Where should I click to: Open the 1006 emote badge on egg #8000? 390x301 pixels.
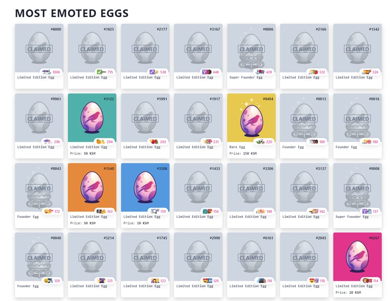point(51,72)
